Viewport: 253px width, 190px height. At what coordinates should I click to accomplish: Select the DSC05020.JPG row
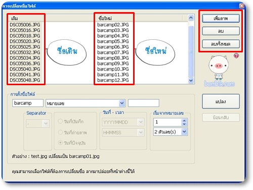(25, 41)
